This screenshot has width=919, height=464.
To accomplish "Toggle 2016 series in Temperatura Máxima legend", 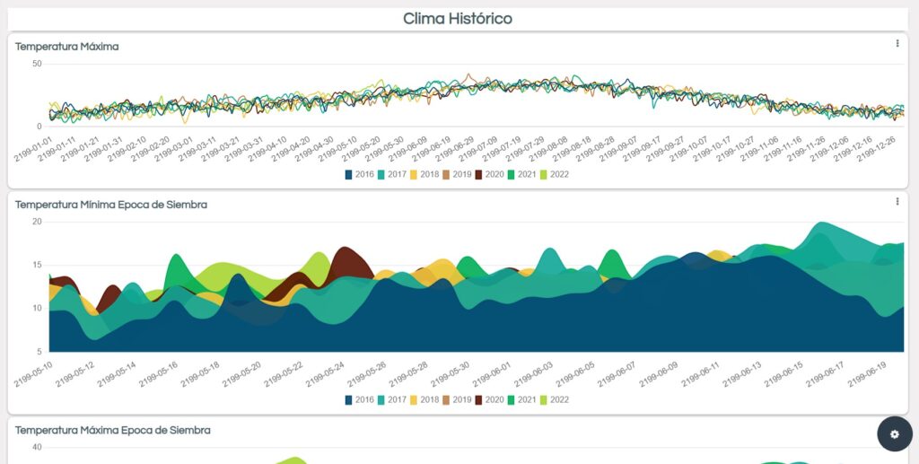I will coord(359,174).
